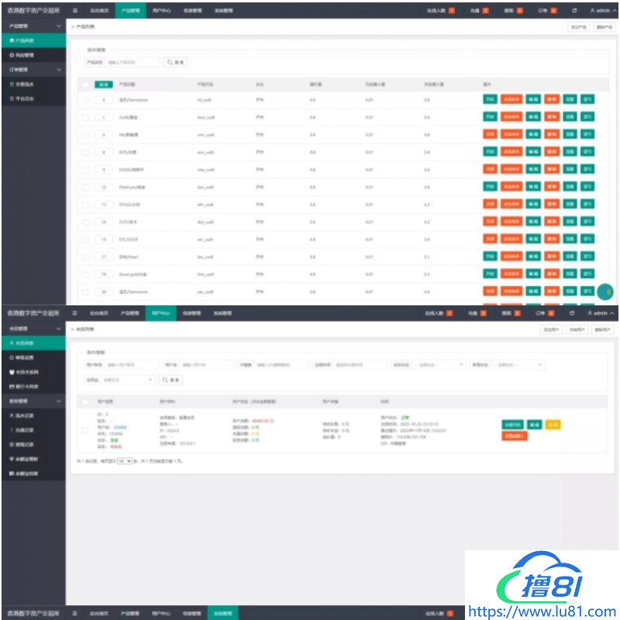This screenshot has height=620, width=620.
Task: Click the round teal floating button at right edge
Action: pos(605,291)
